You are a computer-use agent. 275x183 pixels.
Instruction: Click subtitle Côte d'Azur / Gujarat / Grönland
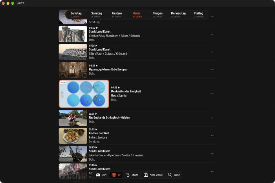[x=108, y=54]
